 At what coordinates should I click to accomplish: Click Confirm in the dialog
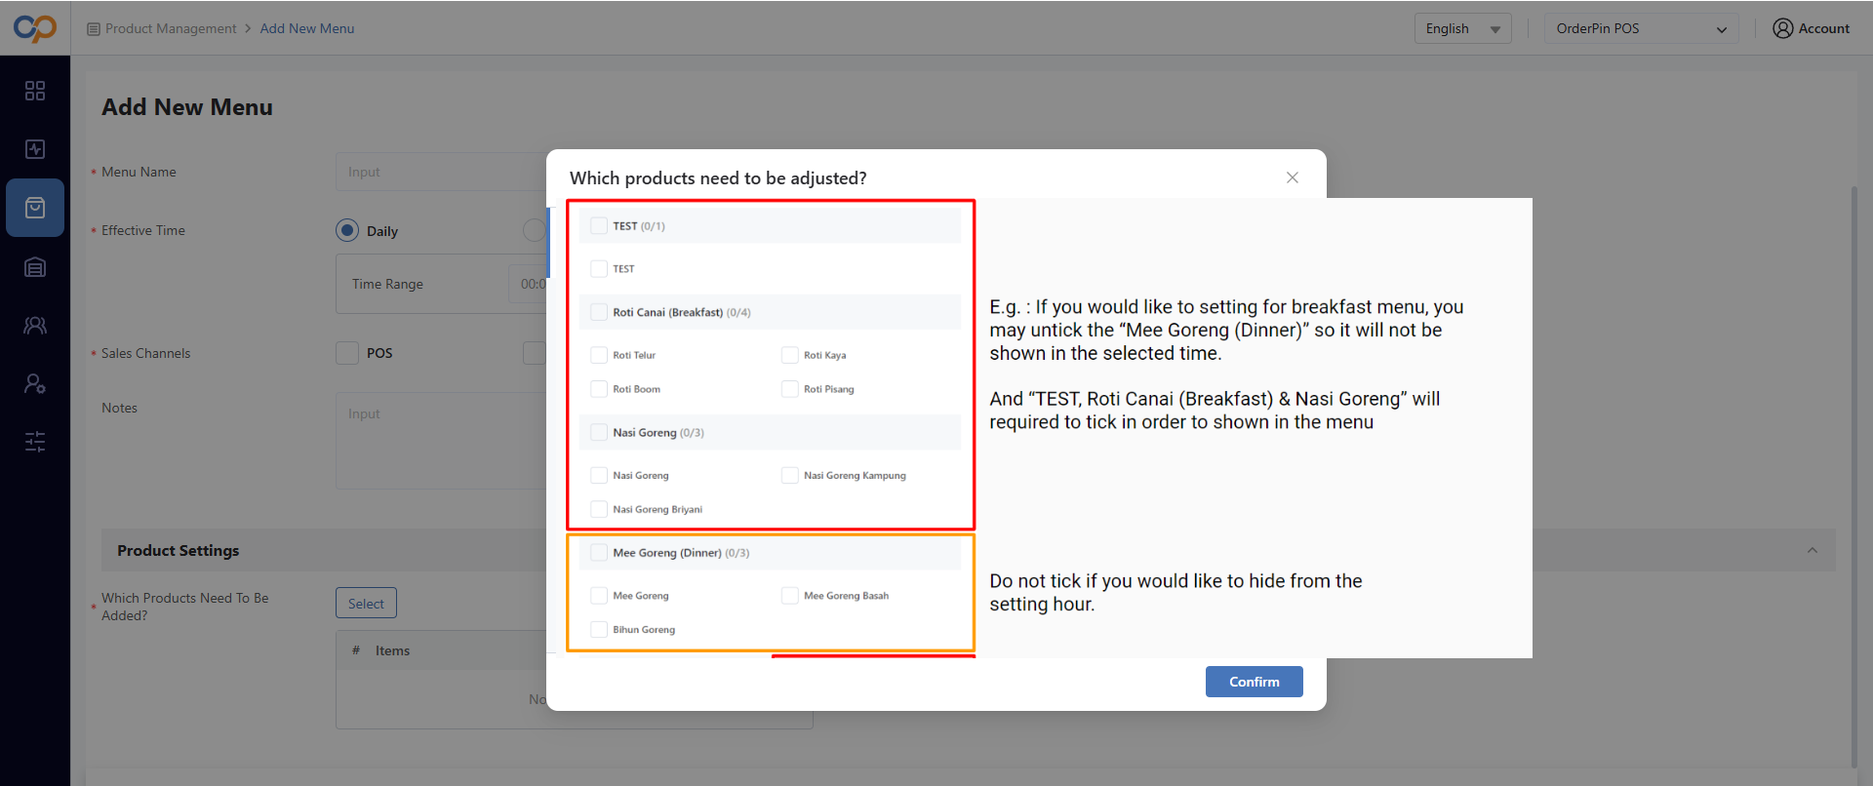[x=1255, y=682]
